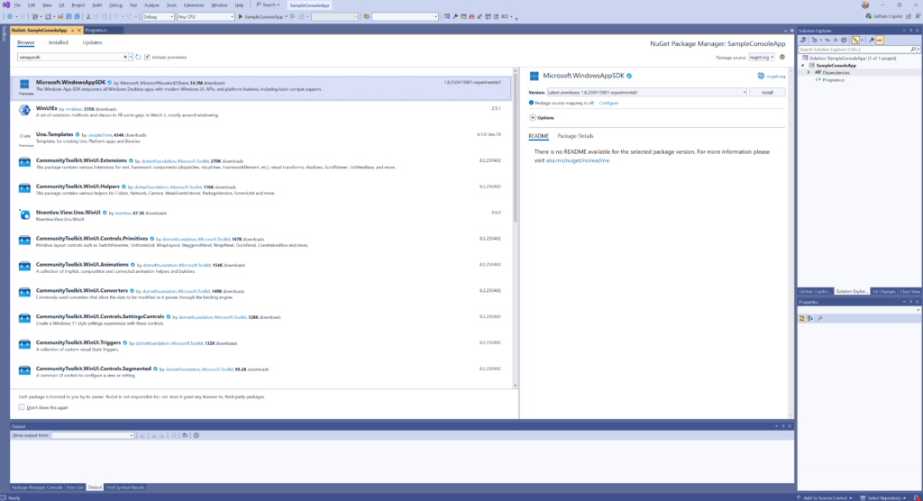Image resolution: width=923 pixels, height=501 pixels.
Task: Click Solution Explorer home view switch icon
Action: pos(803,40)
